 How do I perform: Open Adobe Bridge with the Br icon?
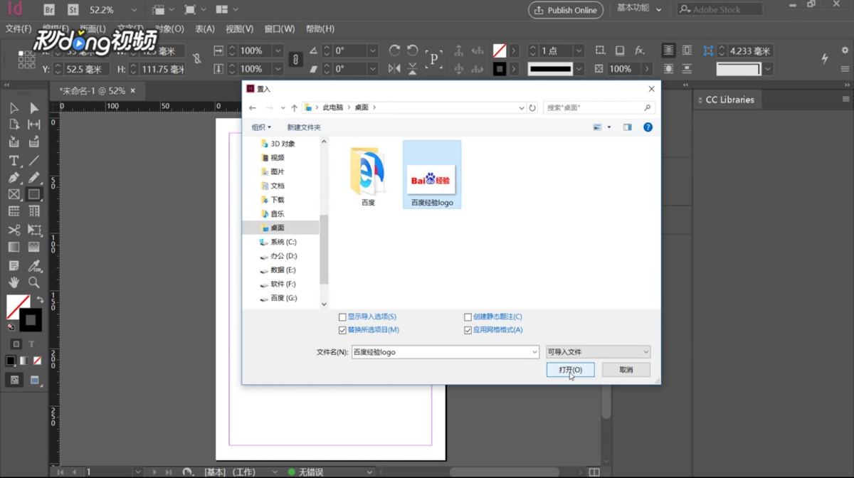(x=49, y=10)
